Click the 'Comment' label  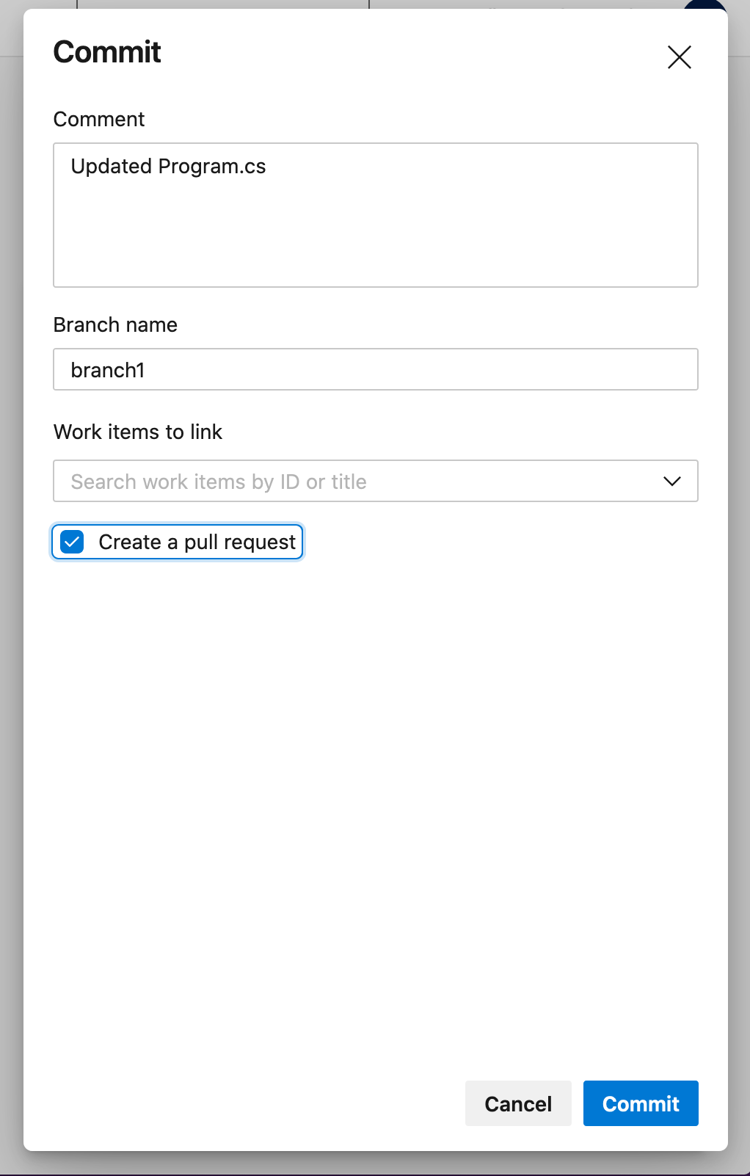(99, 119)
